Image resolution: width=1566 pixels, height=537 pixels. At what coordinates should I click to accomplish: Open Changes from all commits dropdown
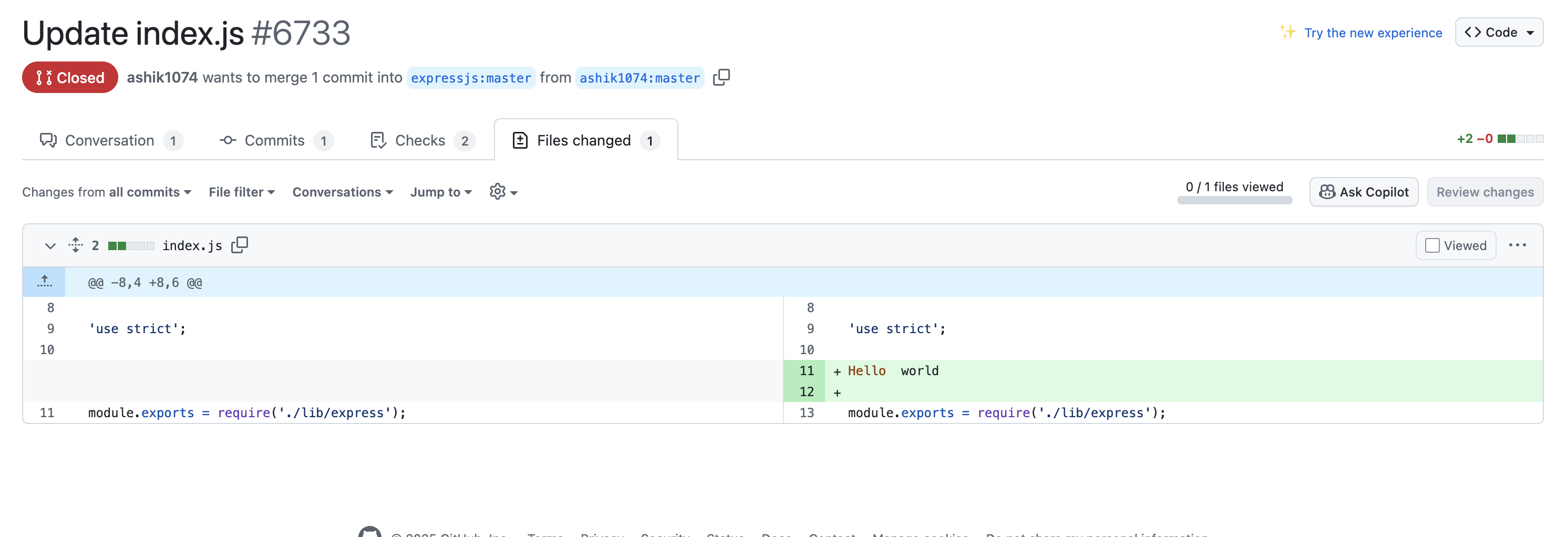click(107, 192)
